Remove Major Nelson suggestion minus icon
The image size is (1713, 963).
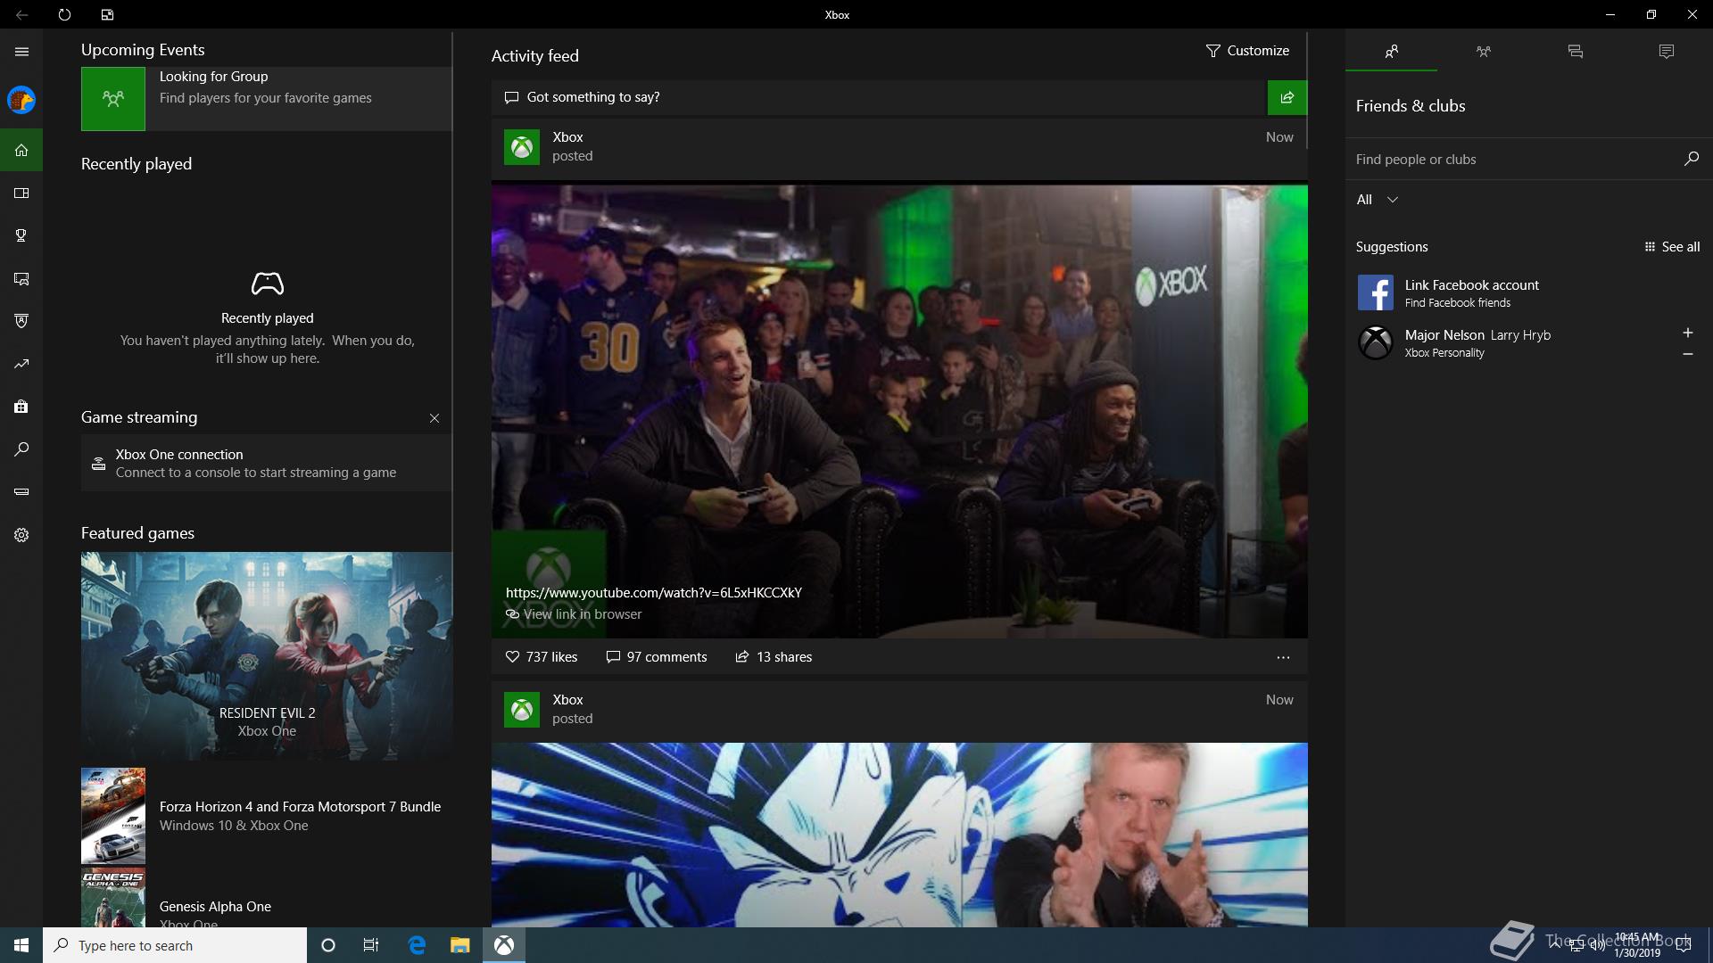(x=1687, y=354)
